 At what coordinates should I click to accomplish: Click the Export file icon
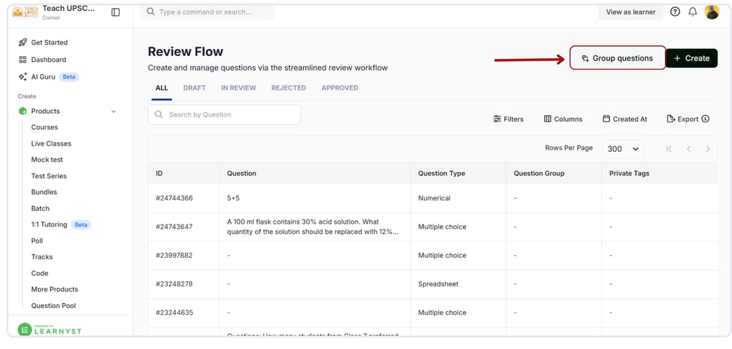click(671, 119)
